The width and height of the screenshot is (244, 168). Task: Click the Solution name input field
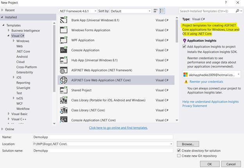tap(103, 150)
